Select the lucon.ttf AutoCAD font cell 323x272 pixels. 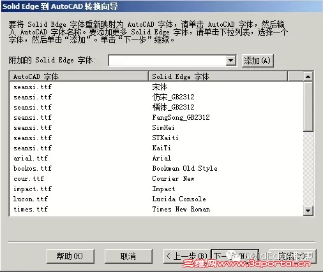pos(31,199)
